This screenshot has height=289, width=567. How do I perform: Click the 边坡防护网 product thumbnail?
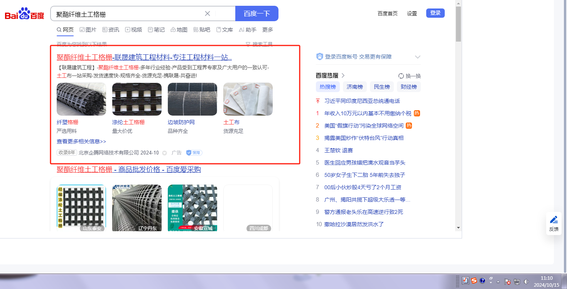(x=192, y=99)
